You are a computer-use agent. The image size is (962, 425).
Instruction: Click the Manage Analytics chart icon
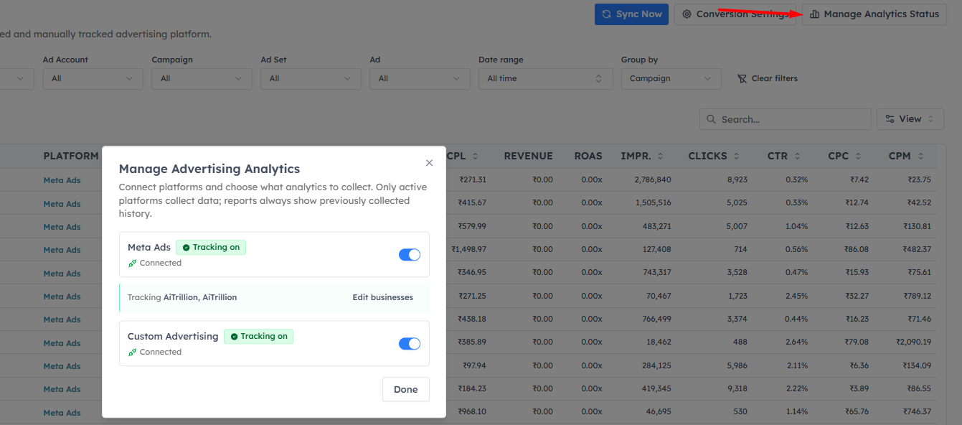click(814, 14)
